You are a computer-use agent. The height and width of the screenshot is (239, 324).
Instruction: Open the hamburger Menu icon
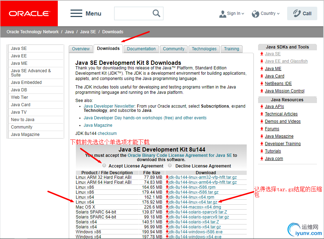[76, 13]
